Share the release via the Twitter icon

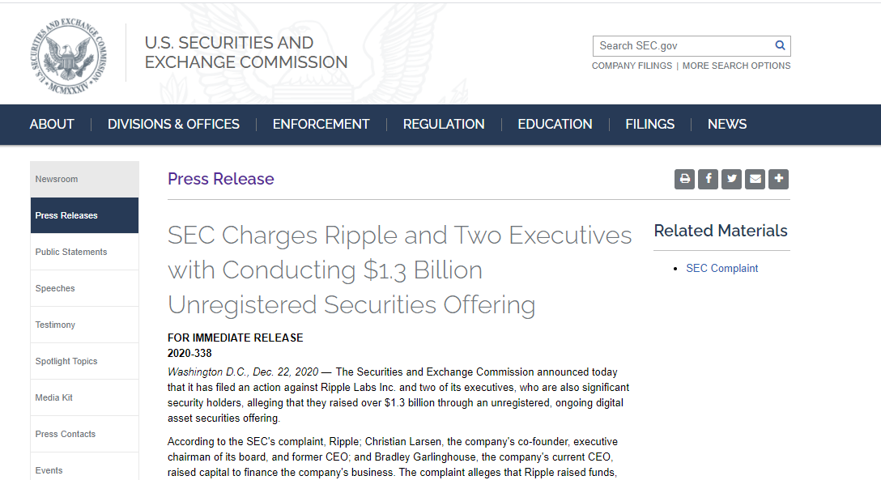click(731, 179)
